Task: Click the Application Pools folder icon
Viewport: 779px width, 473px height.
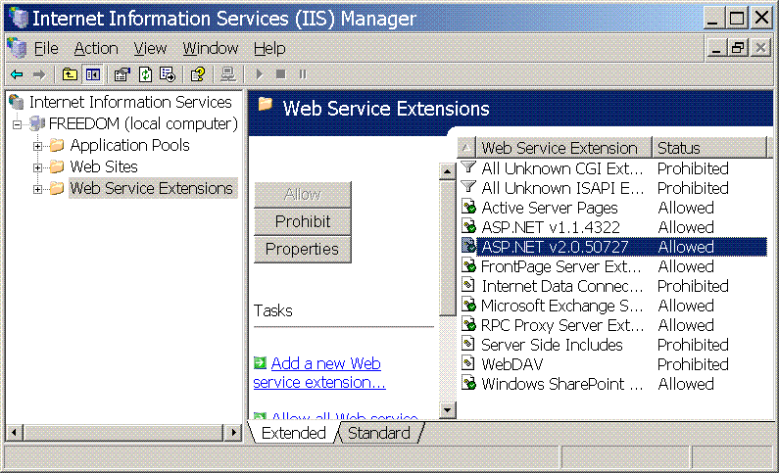Action: tap(57, 145)
